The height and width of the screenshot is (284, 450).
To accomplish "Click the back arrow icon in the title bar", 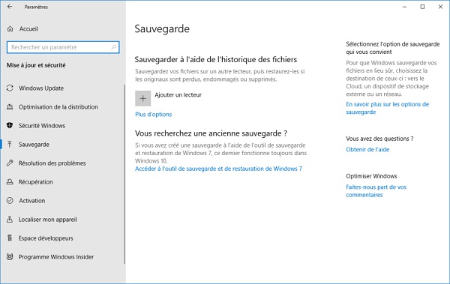I will click(10, 7).
